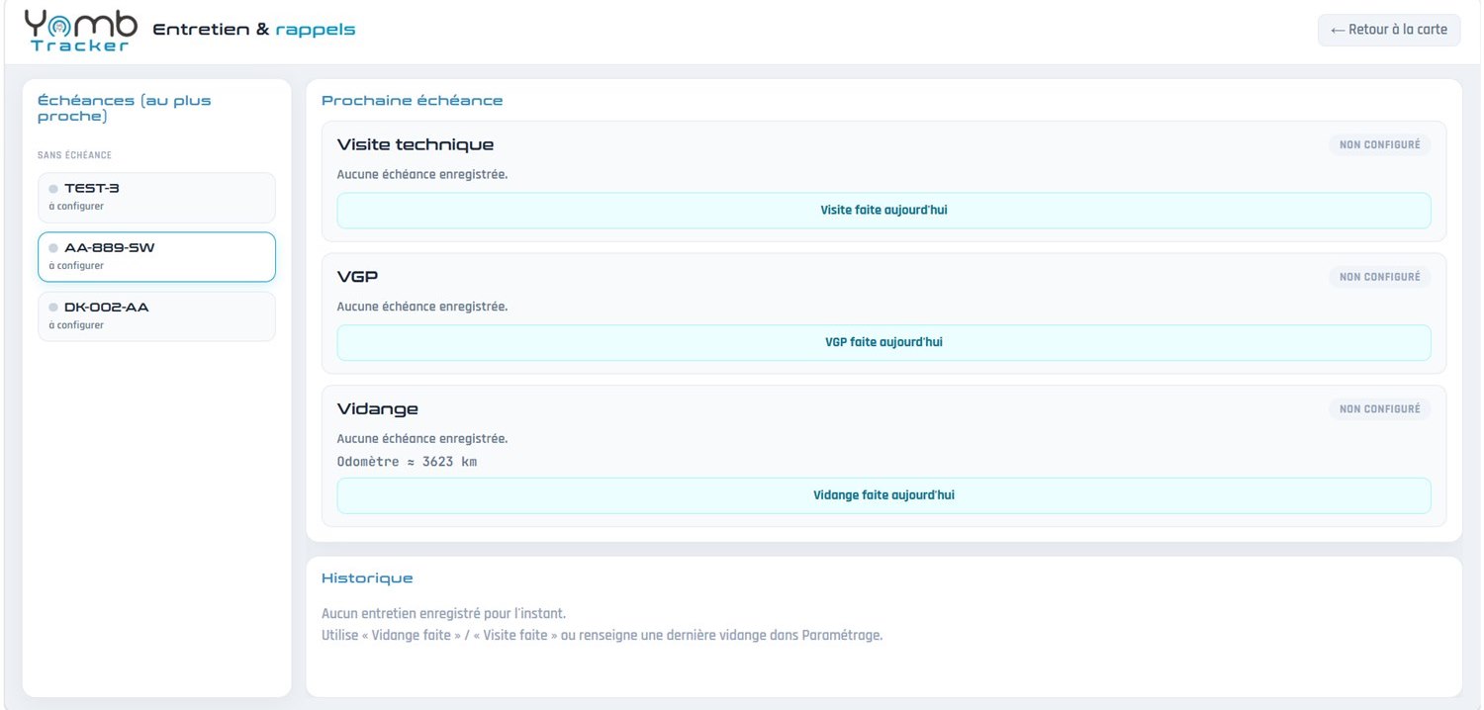Select vehicle TEST-3 in the list

[x=156, y=198]
